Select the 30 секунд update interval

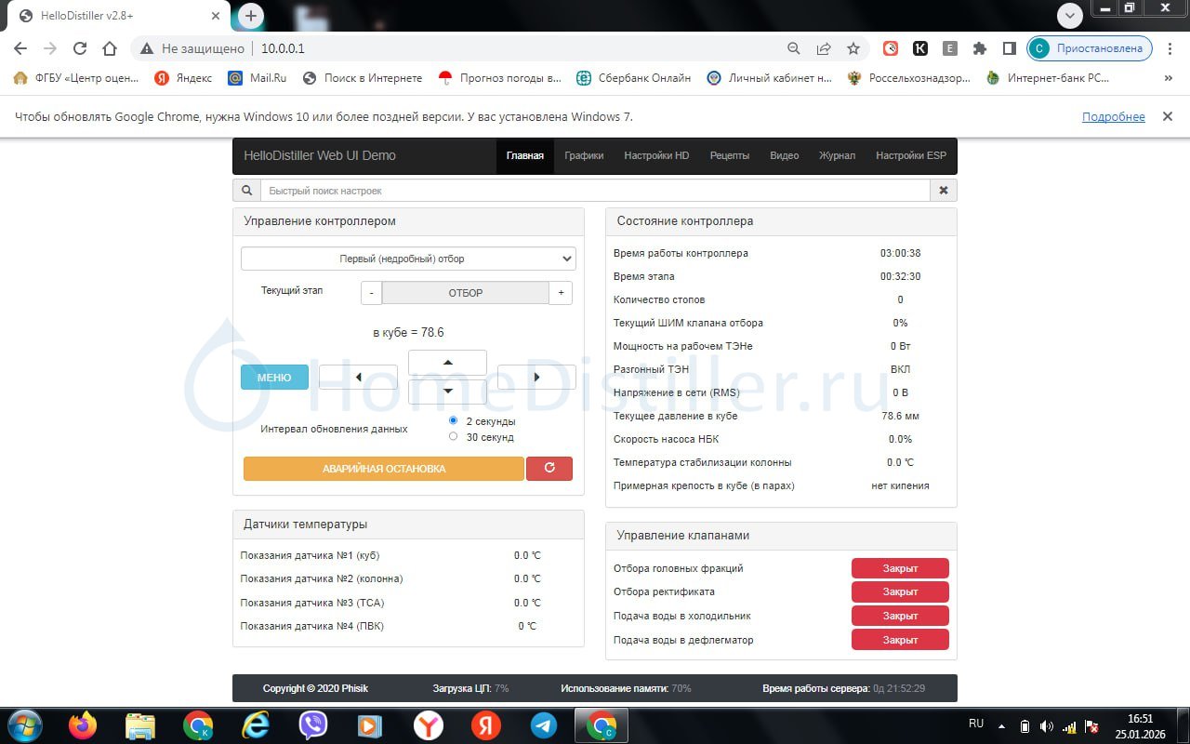454,436
